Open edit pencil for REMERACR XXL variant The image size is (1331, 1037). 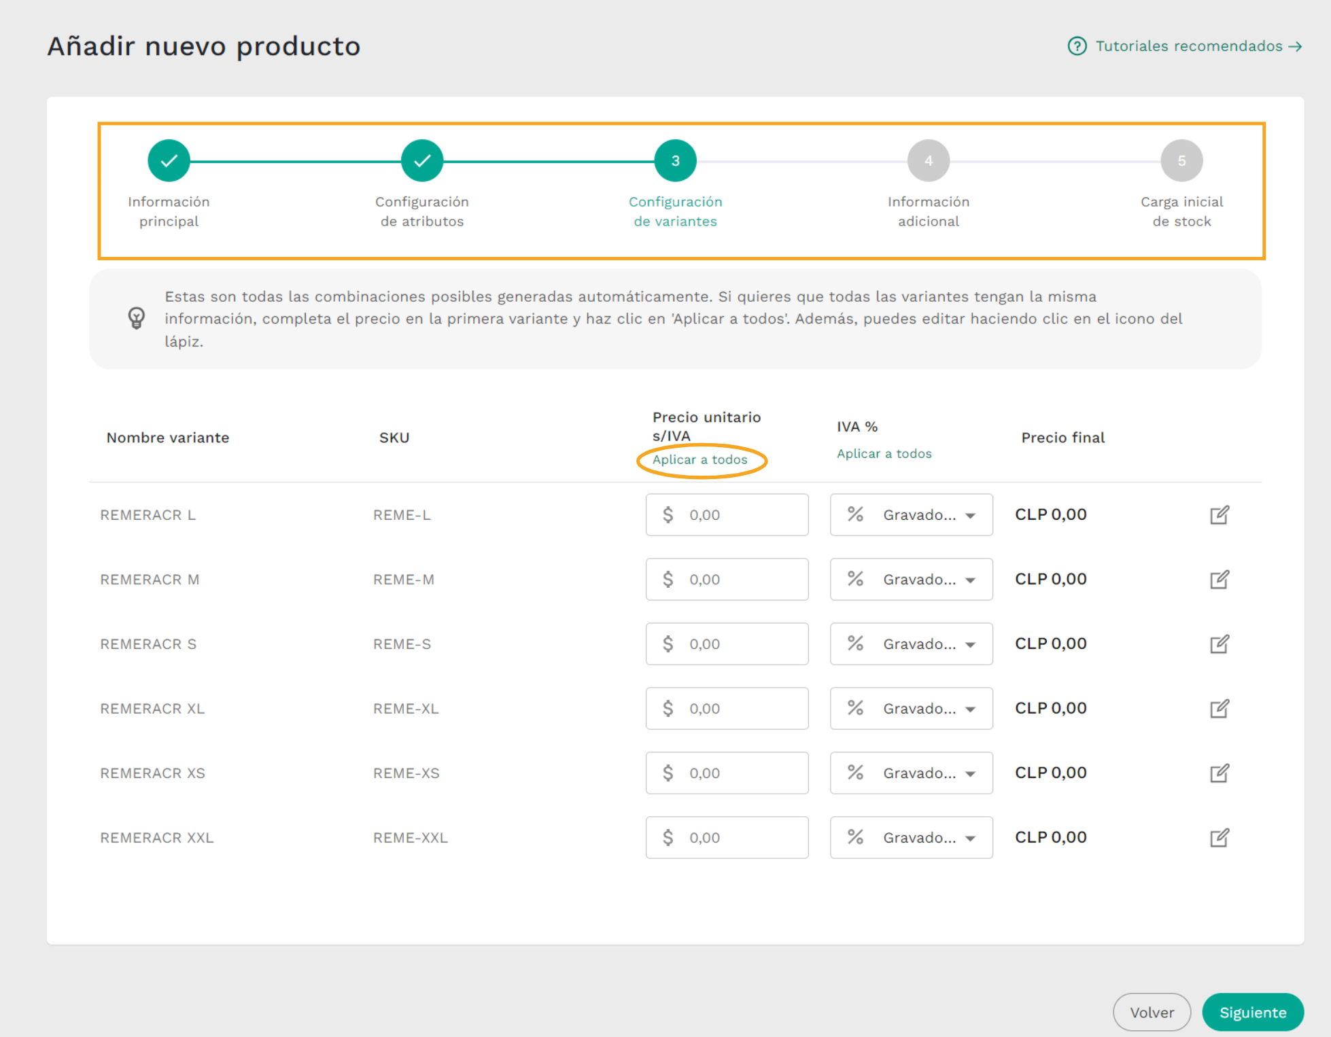pyautogui.click(x=1220, y=838)
